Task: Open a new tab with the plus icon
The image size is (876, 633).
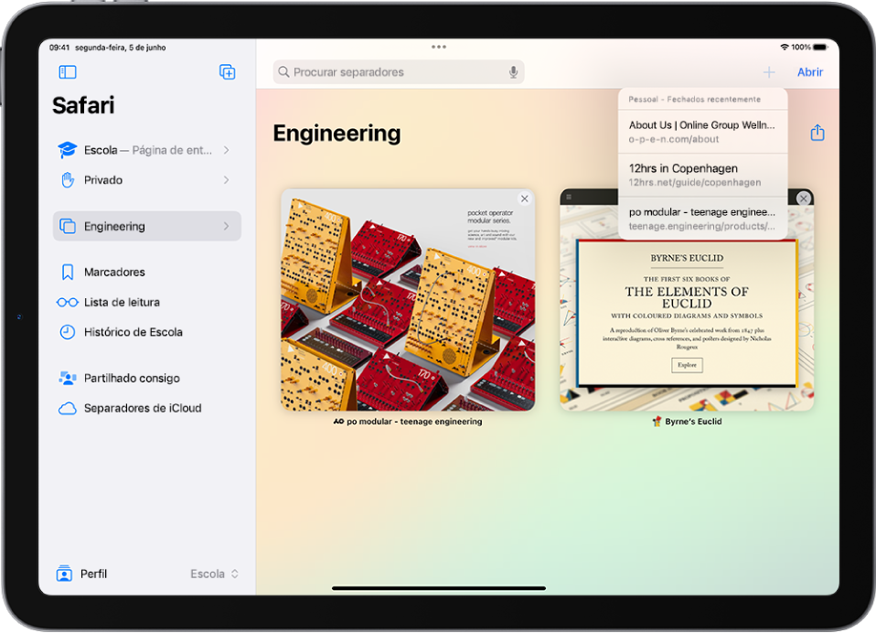Action: tap(769, 71)
